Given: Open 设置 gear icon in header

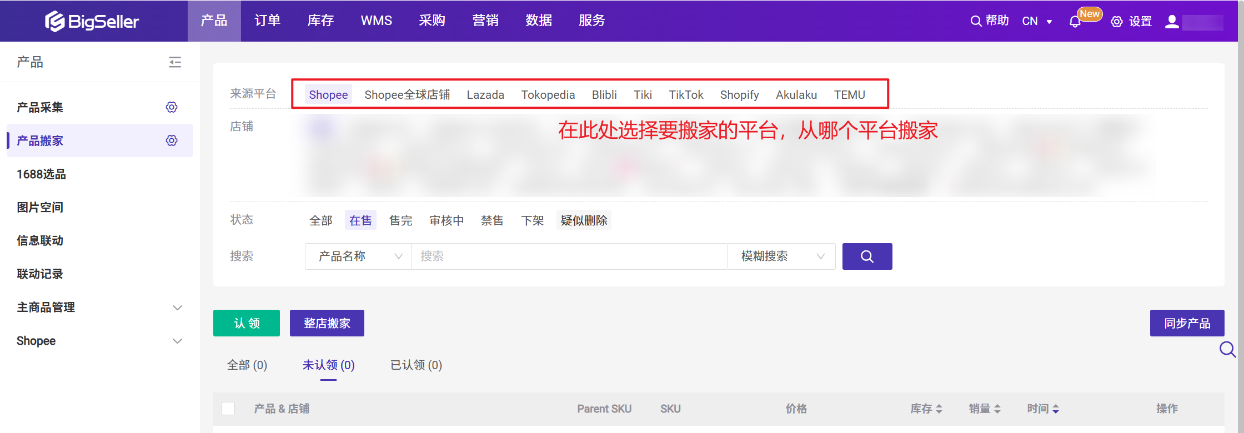Looking at the screenshot, I should [1117, 22].
